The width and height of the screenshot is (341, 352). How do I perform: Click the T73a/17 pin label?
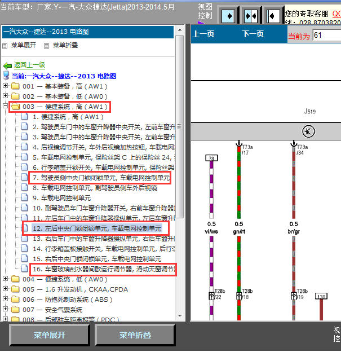coord(247,149)
